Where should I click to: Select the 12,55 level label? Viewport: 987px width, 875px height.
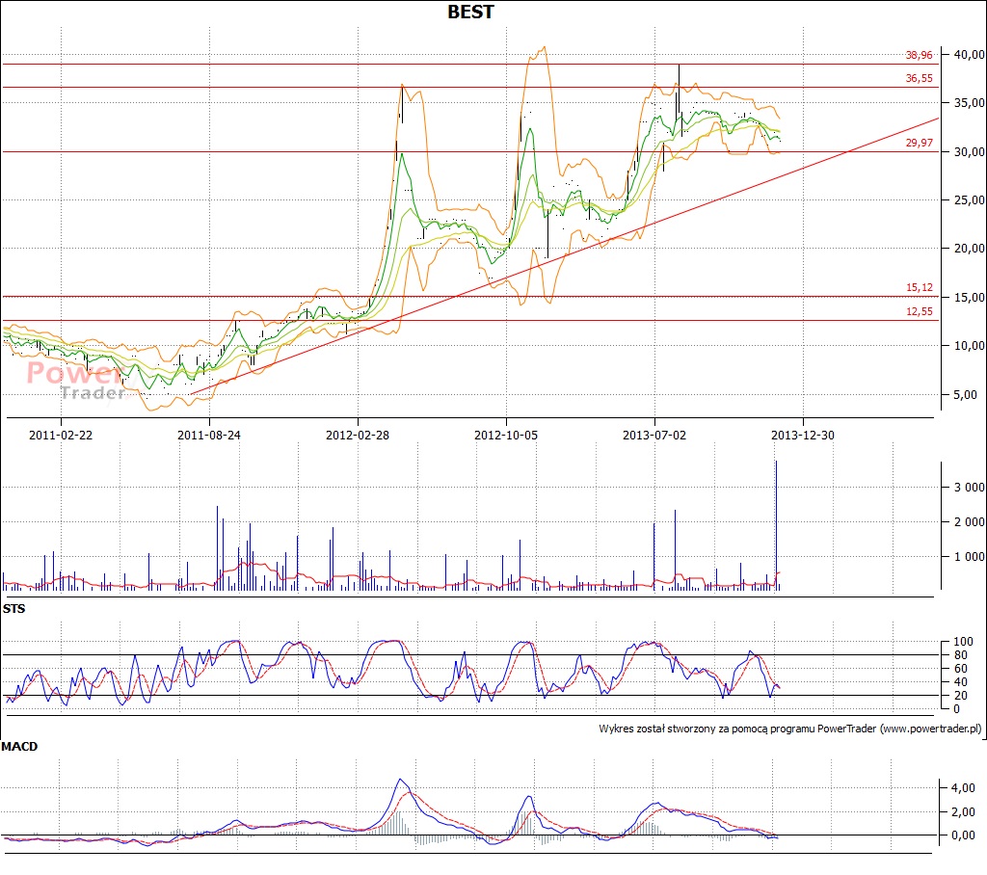point(919,311)
